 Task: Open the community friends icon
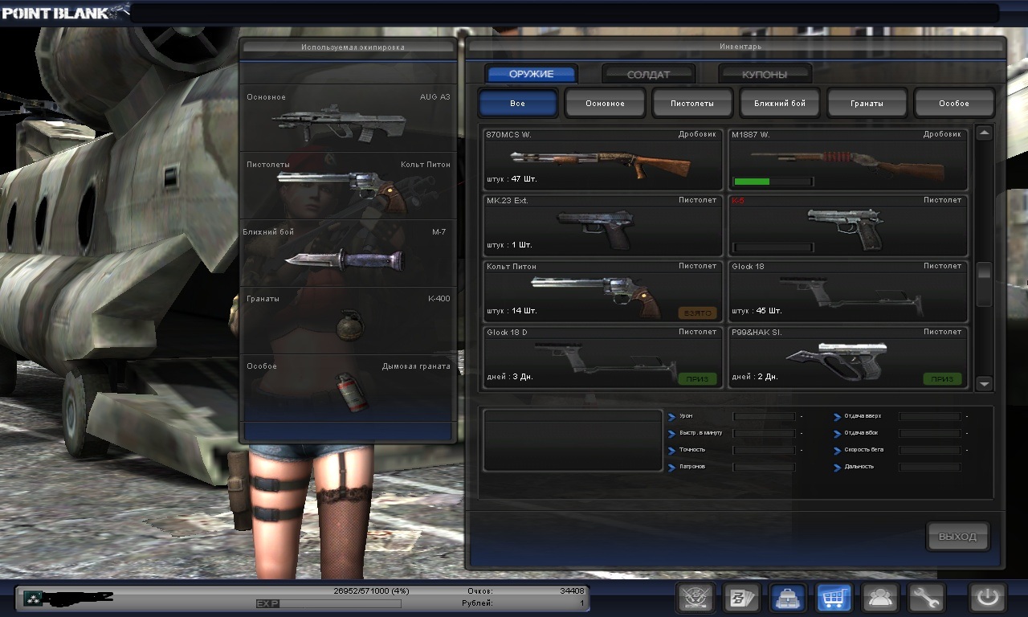(880, 597)
